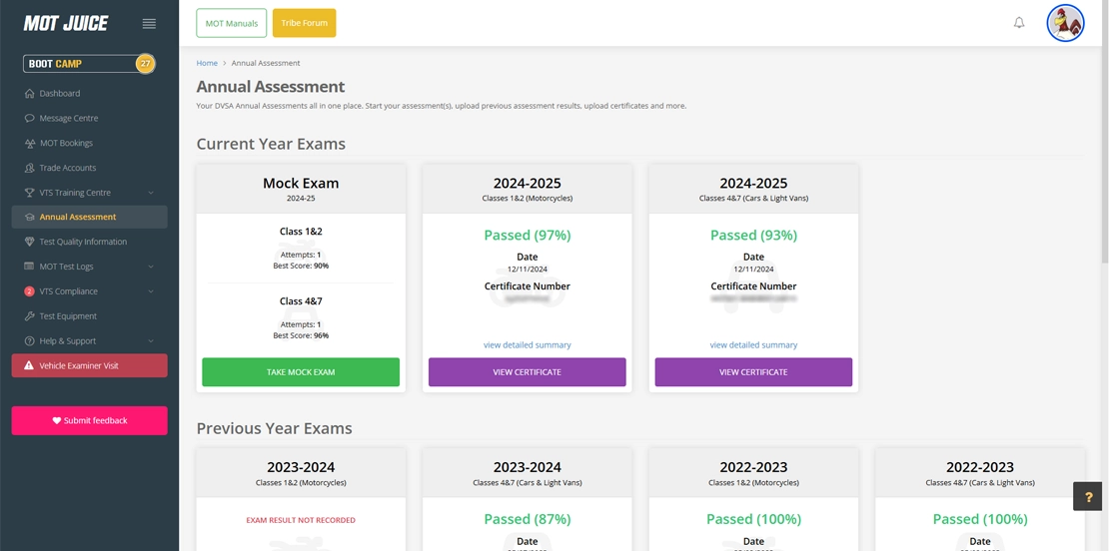This screenshot has height=551, width=1109.
Task: Open Vehicle Examiner Visit alert
Action: (x=89, y=365)
